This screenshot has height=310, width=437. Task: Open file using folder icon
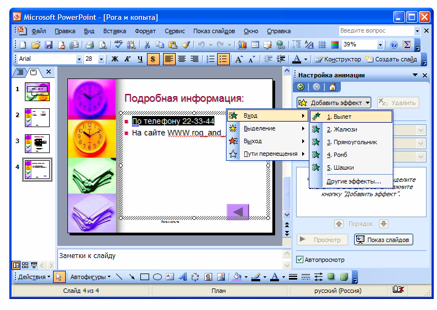click(36, 45)
